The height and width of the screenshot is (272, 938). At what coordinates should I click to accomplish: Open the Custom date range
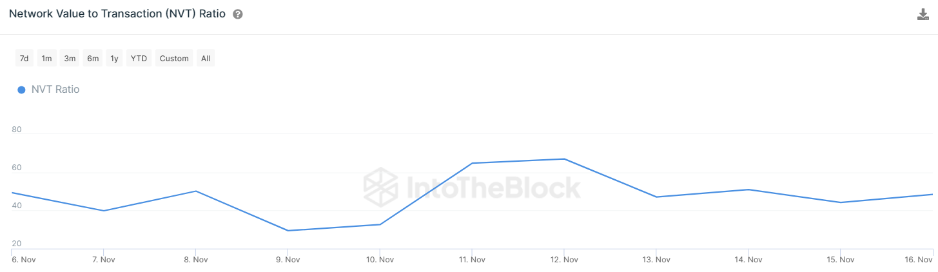pos(174,59)
